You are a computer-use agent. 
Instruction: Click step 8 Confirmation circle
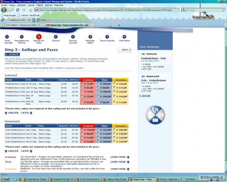[x=124, y=37]
